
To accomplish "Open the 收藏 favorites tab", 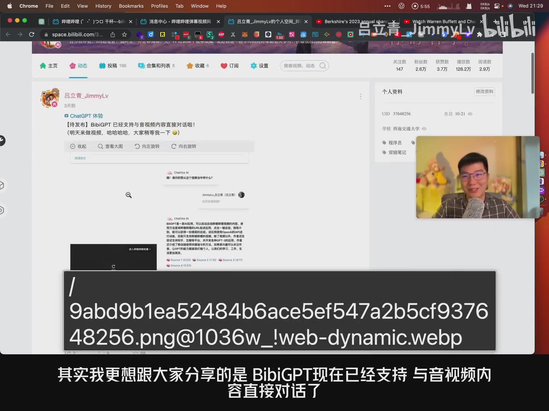I will [197, 66].
